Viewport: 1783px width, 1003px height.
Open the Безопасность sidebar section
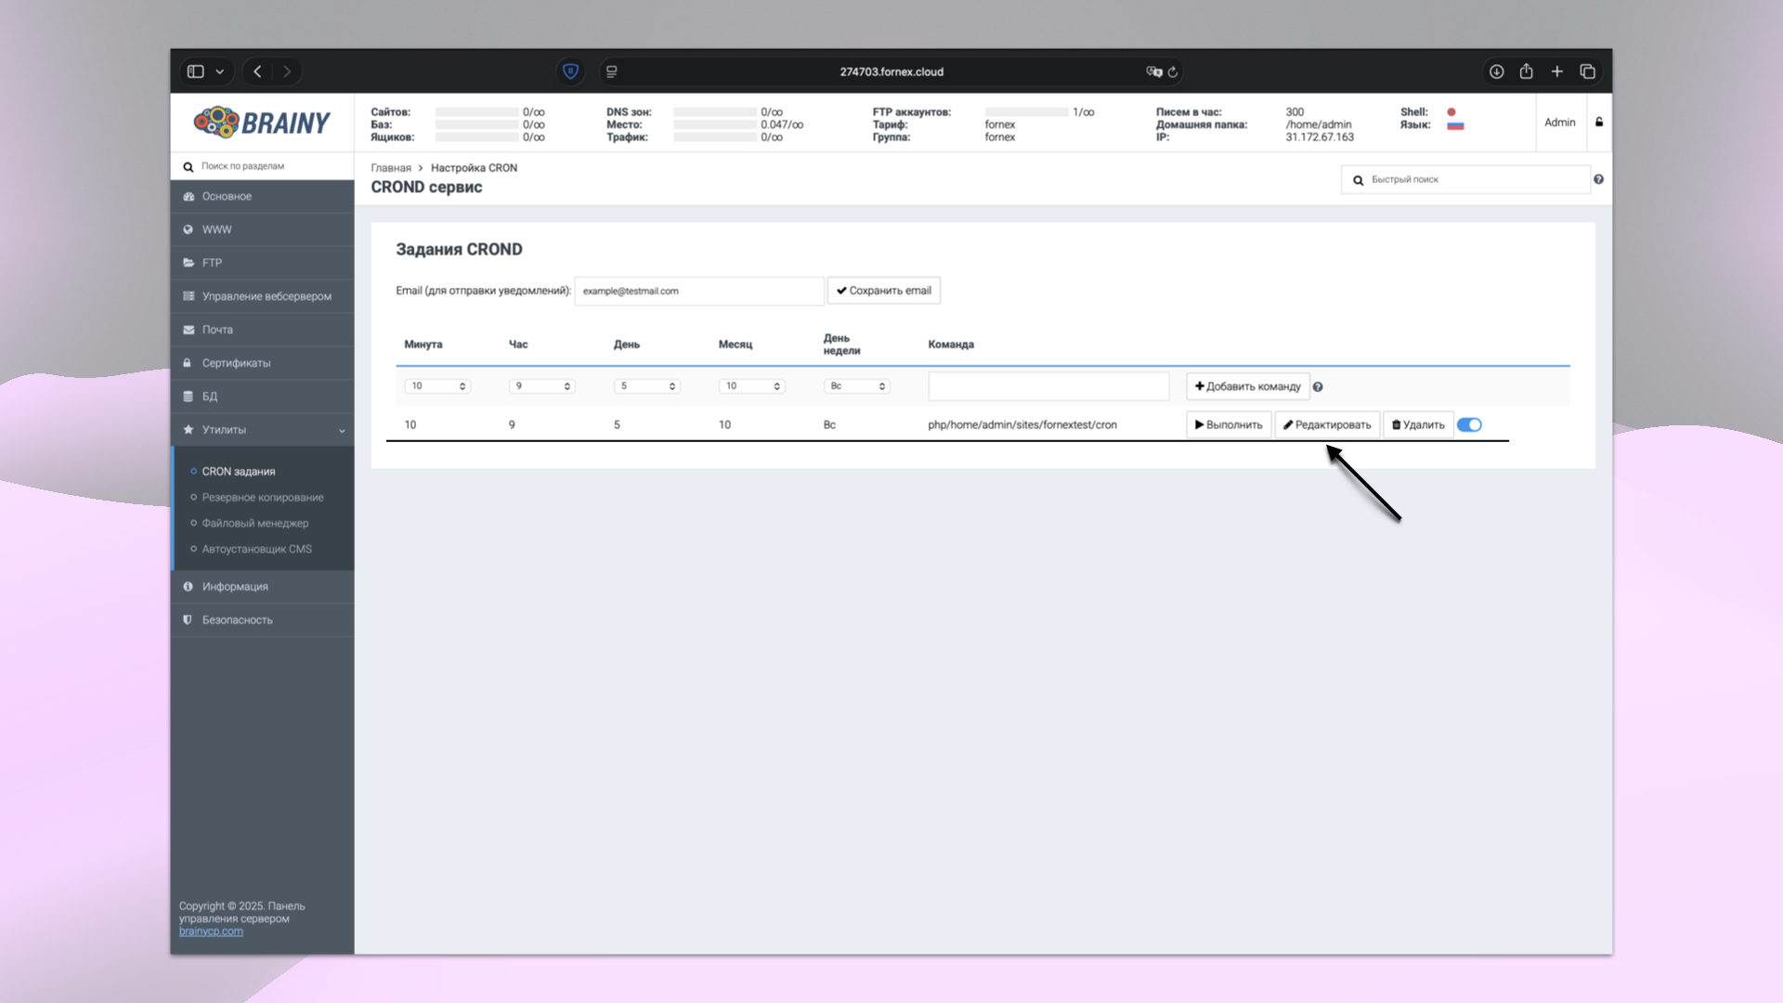[238, 620]
